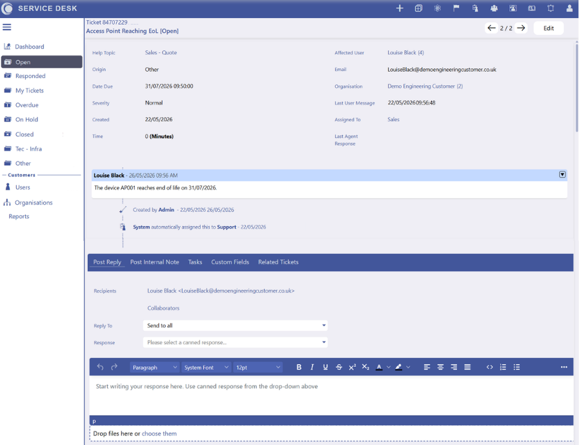Toggle underline formatting
The image size is (579, 445).
[325, 367]
